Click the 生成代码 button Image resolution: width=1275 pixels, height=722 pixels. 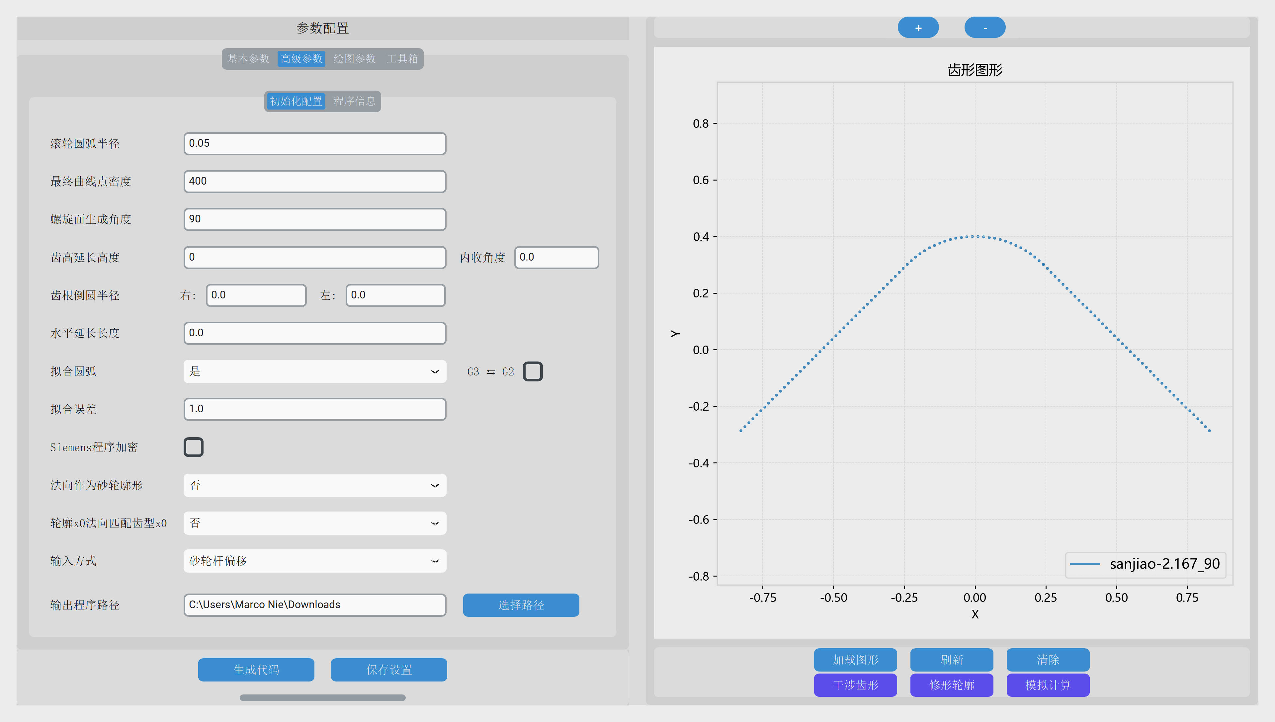tap(256, 670)
